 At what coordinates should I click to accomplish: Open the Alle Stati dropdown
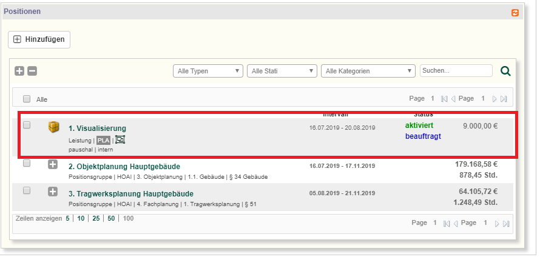tap(282, 71)
